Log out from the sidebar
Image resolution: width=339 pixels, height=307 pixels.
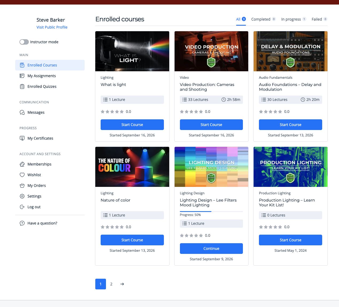point(50,207)
